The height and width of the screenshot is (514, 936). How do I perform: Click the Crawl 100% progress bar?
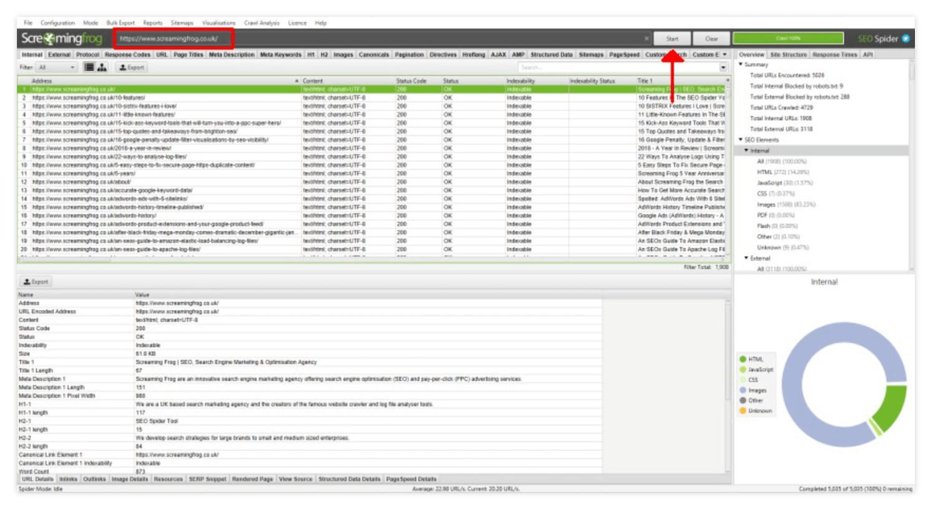pyautogui.click(x=788, y=39)
